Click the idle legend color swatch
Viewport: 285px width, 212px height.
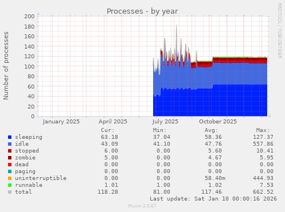10,144
